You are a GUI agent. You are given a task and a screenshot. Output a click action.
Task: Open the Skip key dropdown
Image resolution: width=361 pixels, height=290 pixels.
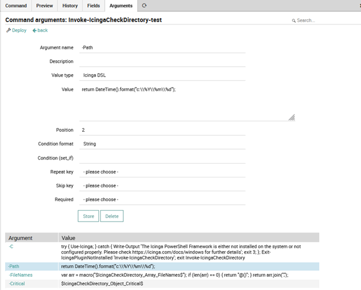[163, 186]
